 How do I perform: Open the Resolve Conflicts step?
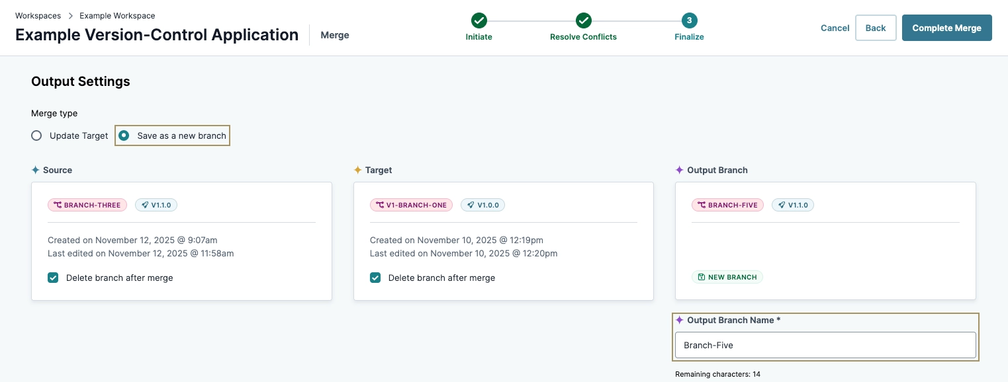point(583,20)
